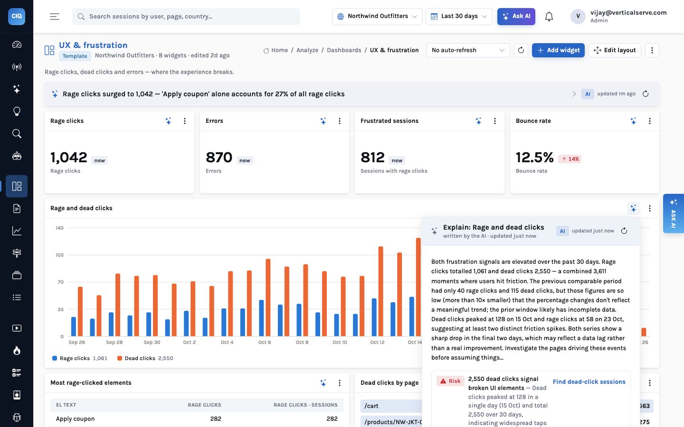Refresh the rage clicks AI summary banner
The width and height of the screenshot is (684, 427).
(646, 94)
